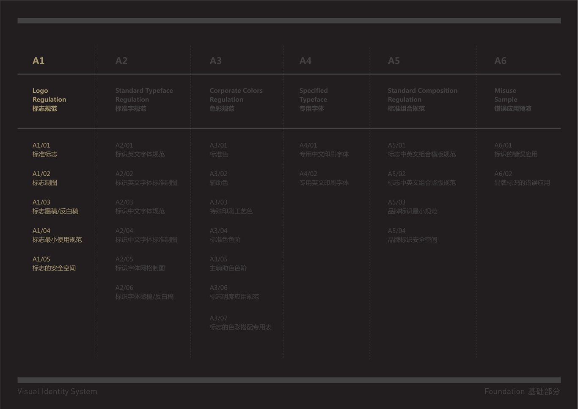Viewport: 578px width, 409px height.
Task: Open entry A2/02 标识英文字体标准制图
Action: (x=146, y=178)
